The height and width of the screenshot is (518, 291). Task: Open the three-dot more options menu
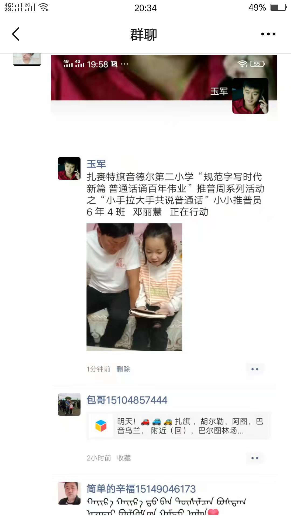268,34
